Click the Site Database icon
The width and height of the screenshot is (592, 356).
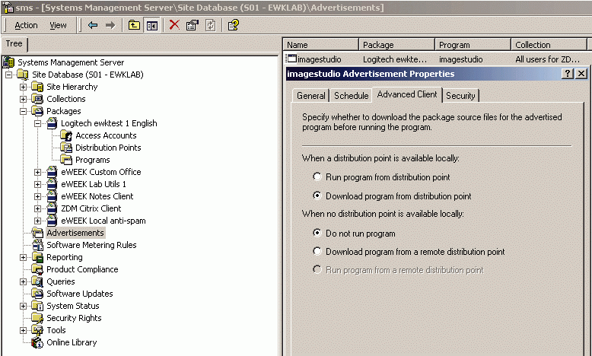pos(23,75)
